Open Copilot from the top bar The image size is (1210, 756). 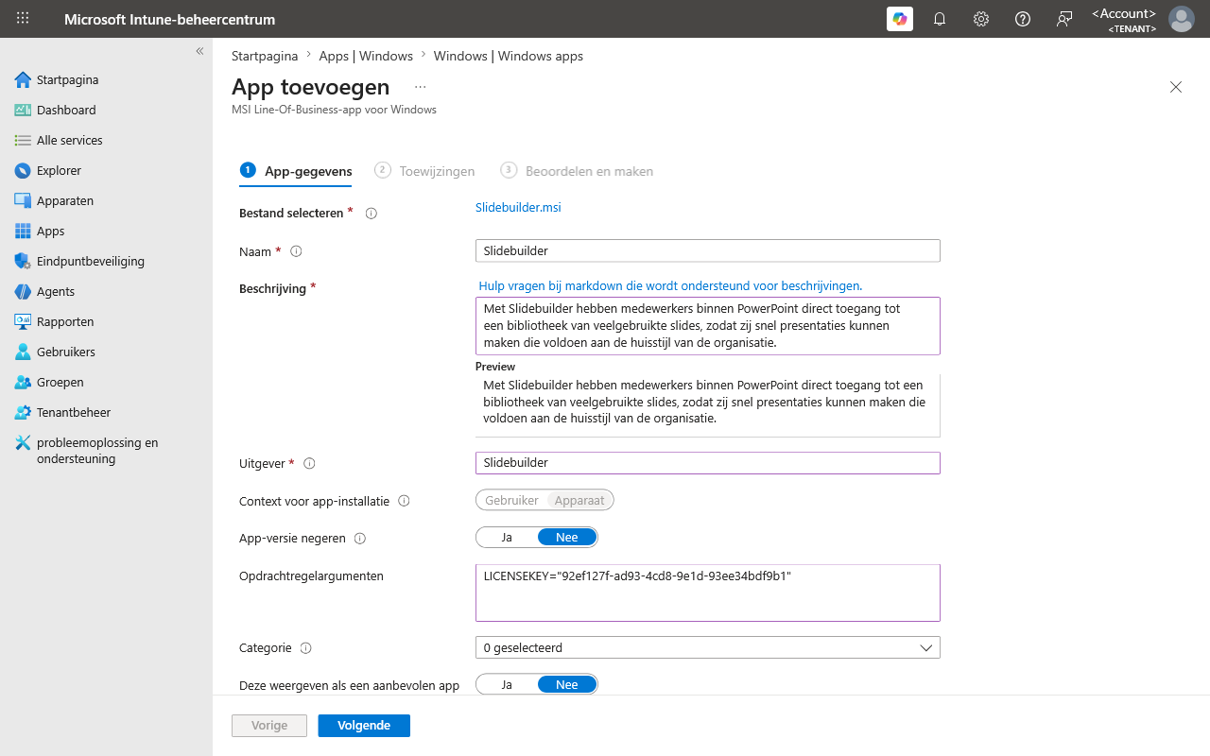coord(900,19)
